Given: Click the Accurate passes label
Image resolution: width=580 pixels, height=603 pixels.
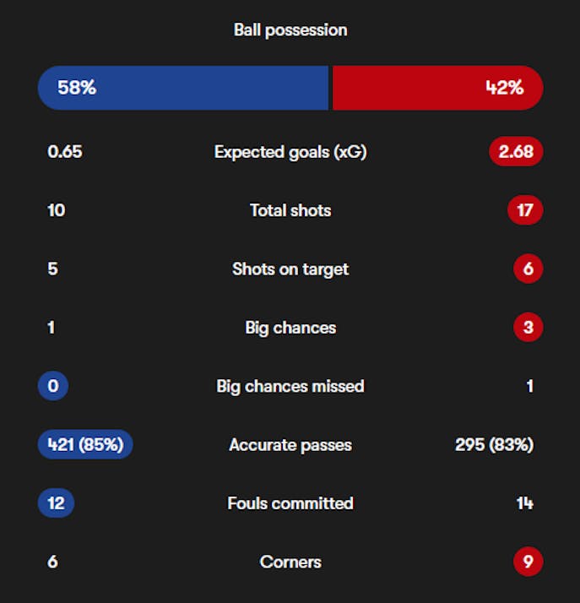Looking at the screenshot, I should pyautogui.click(x=290, y=444).
